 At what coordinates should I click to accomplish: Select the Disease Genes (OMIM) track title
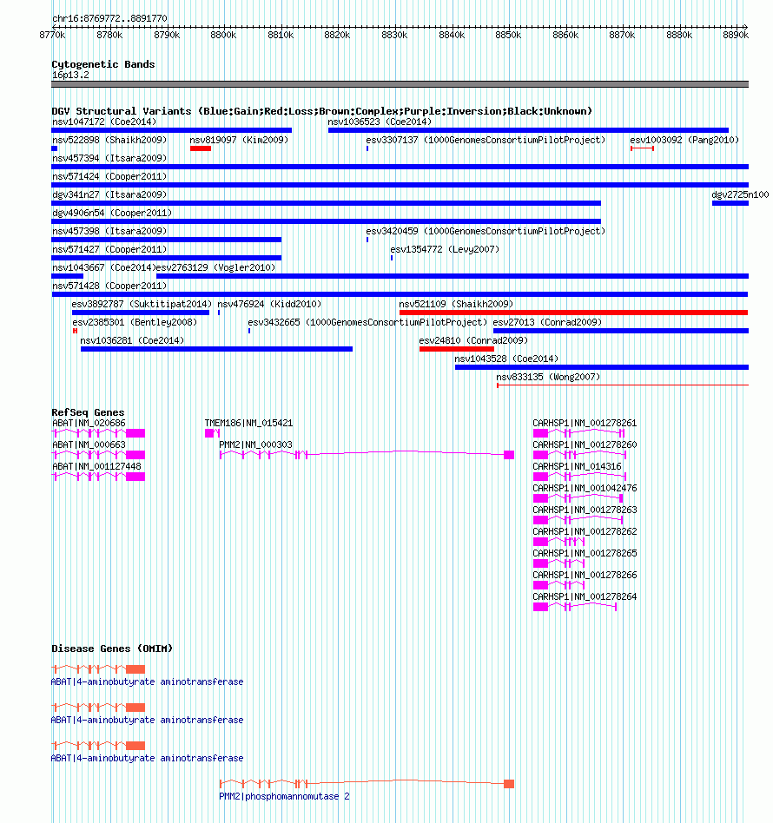coord(112,649)
